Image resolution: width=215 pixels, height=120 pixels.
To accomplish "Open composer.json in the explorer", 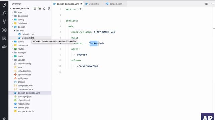I will [25, 86].
